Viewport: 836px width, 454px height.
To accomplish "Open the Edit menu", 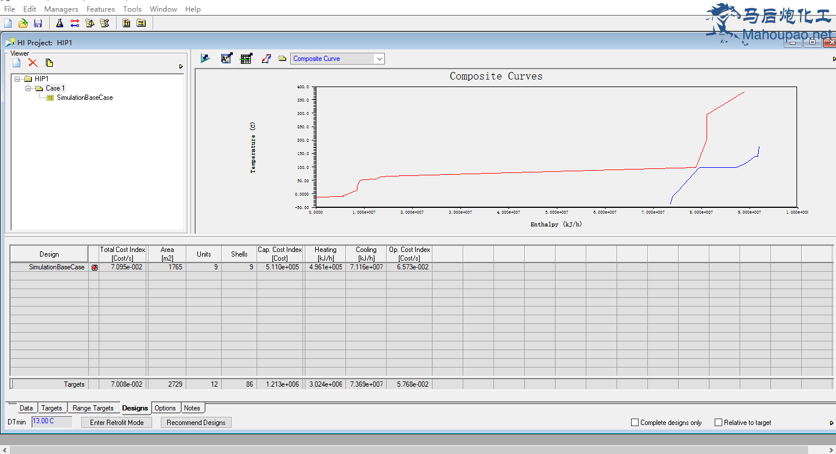I will click(x=30, y=9).
